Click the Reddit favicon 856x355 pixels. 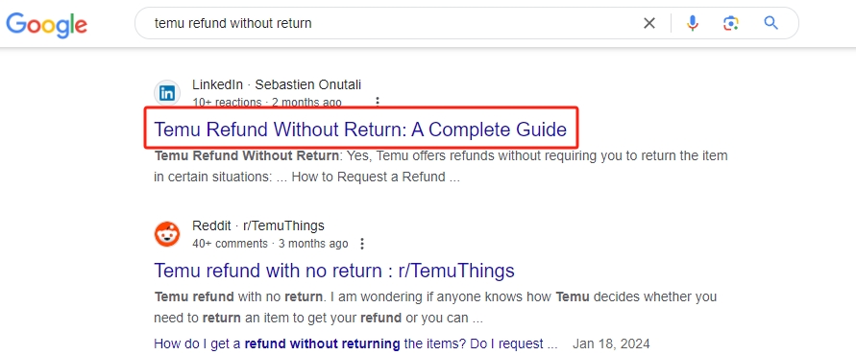(167, 234)
